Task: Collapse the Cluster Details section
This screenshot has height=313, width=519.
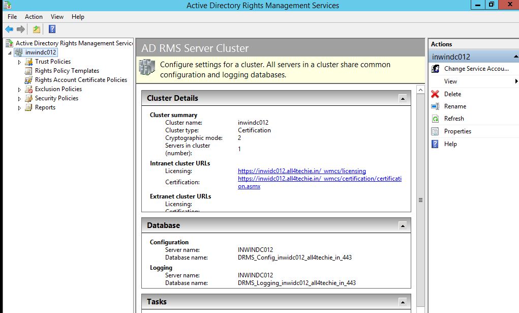Action: [x=403, y=98]
